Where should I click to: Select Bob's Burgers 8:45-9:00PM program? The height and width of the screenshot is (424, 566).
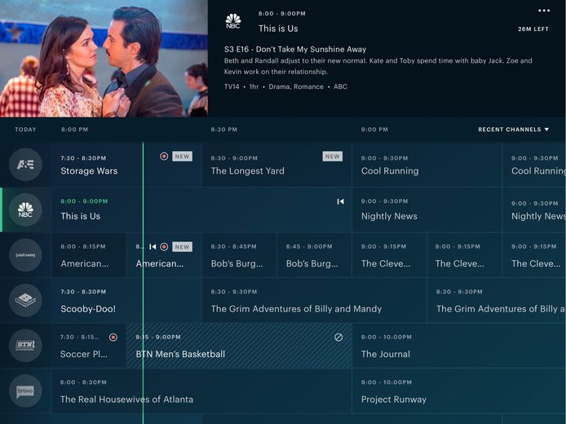point(314,255)
